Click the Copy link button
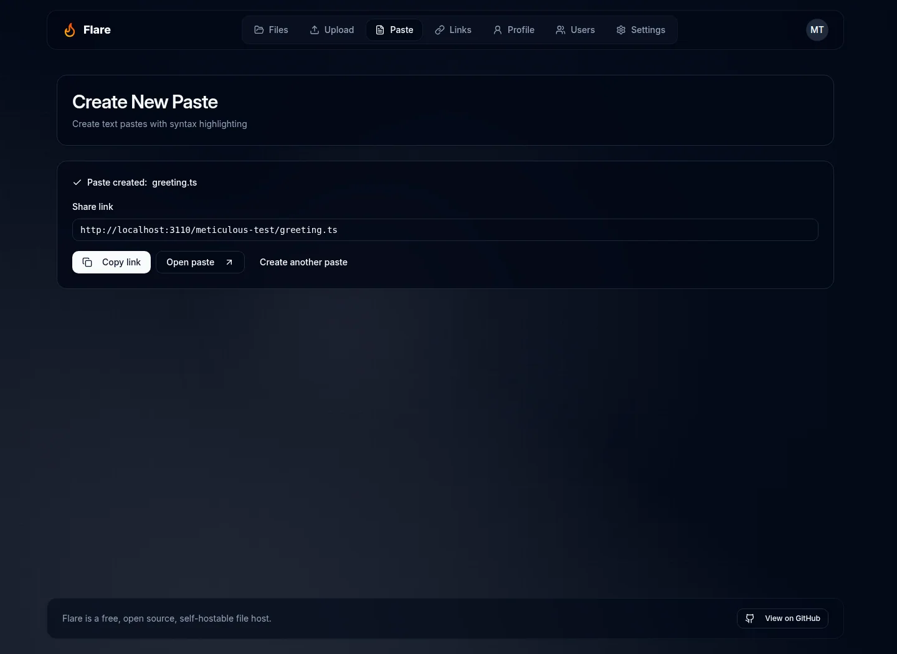897x654 pixels. (x=112, y=262)
